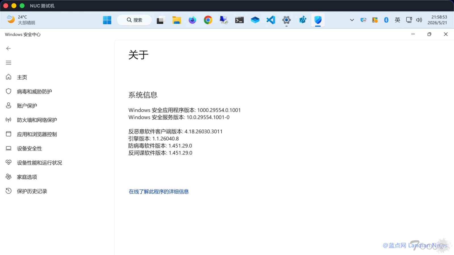Launch Visual Studio Code from the taskbar
Viewport: 454px width, 255px height.
pos(271,20)
